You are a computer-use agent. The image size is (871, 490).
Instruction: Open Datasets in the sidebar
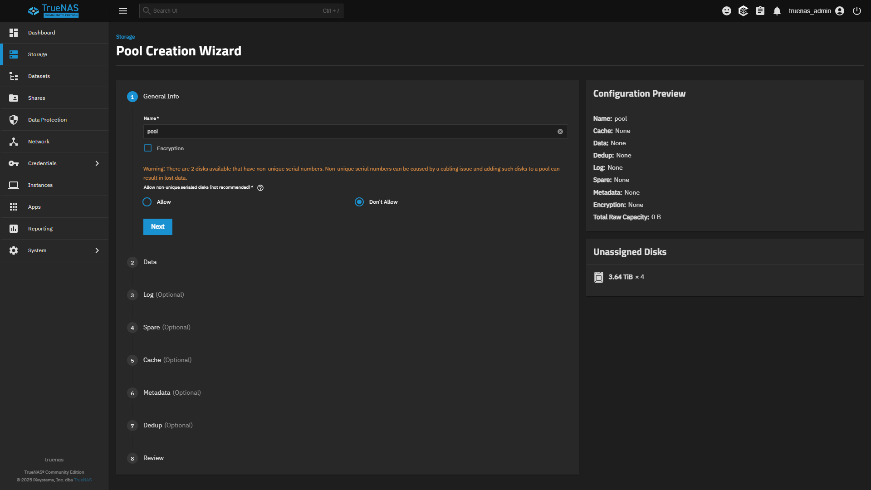click(39, 76)
